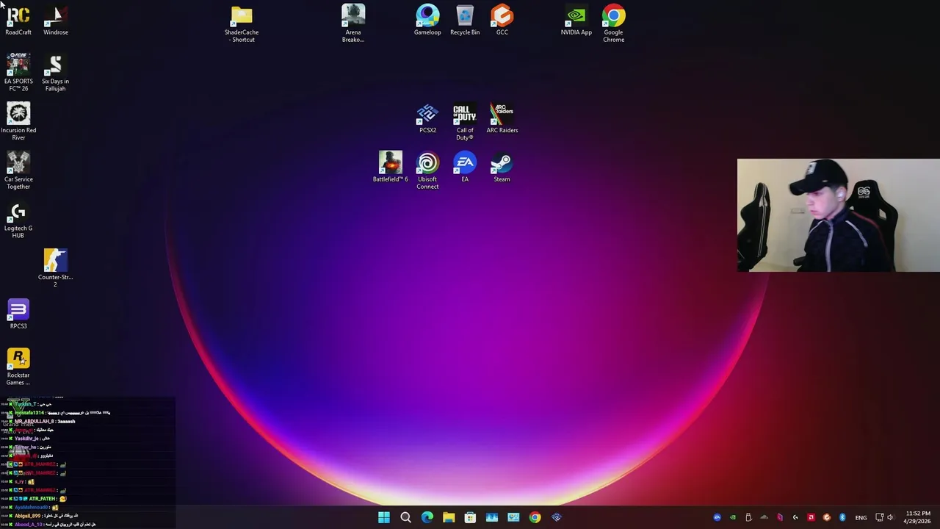Click the streamer webcam overlay

838,215
